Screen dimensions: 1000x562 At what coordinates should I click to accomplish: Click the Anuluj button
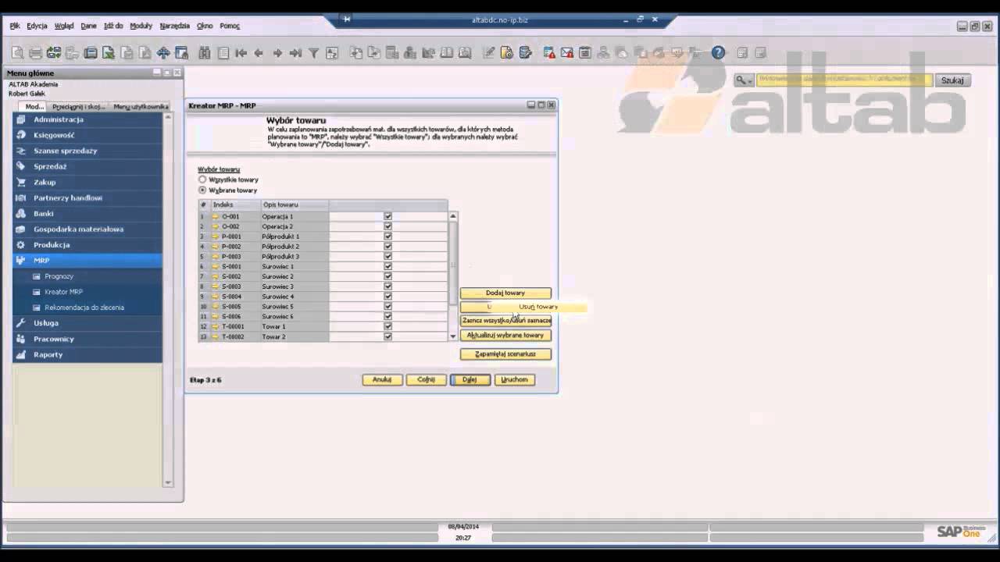coord(382,379)
